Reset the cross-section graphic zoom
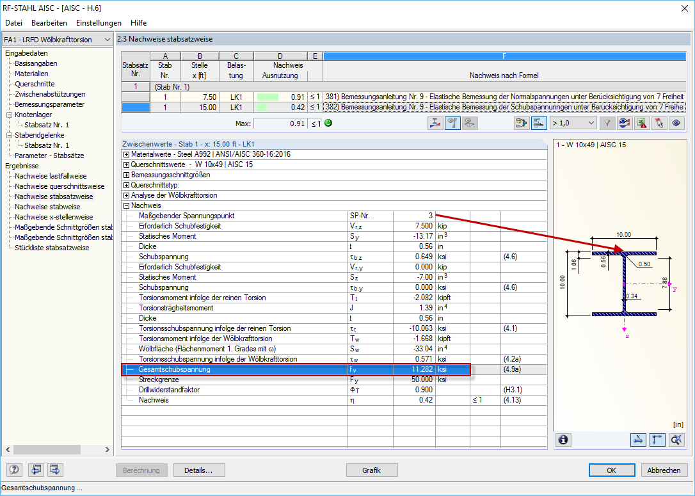Viewport: 695px width, 496px height. click(x=676, y=440)
